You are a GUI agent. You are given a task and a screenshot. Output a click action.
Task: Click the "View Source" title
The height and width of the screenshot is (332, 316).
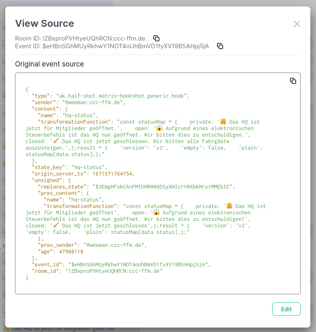coord(45,23)
